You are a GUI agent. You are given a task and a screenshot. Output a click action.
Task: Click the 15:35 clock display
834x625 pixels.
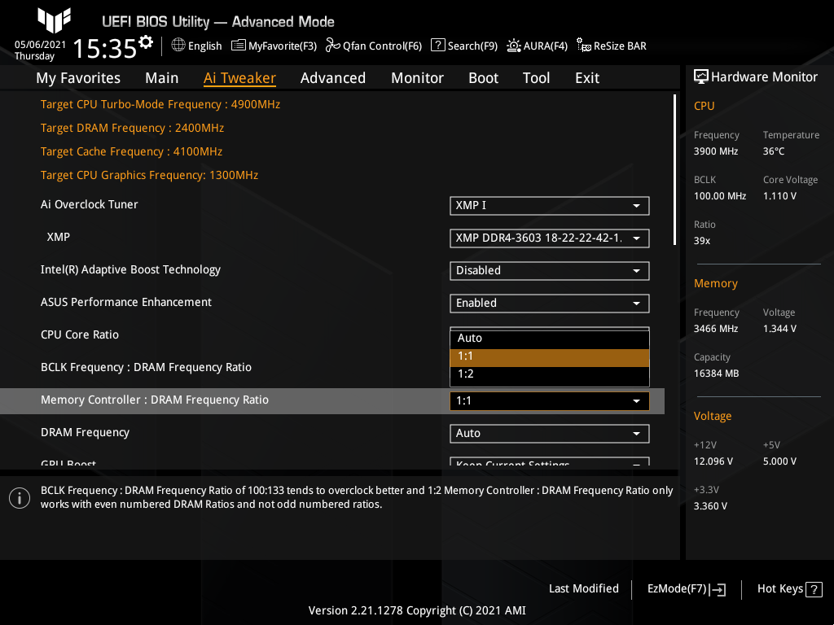click(x=105, y=48)
